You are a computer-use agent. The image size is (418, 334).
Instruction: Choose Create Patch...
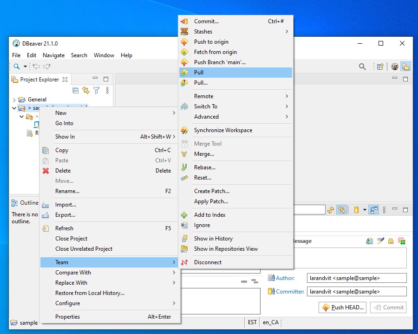tap(235, 191)
